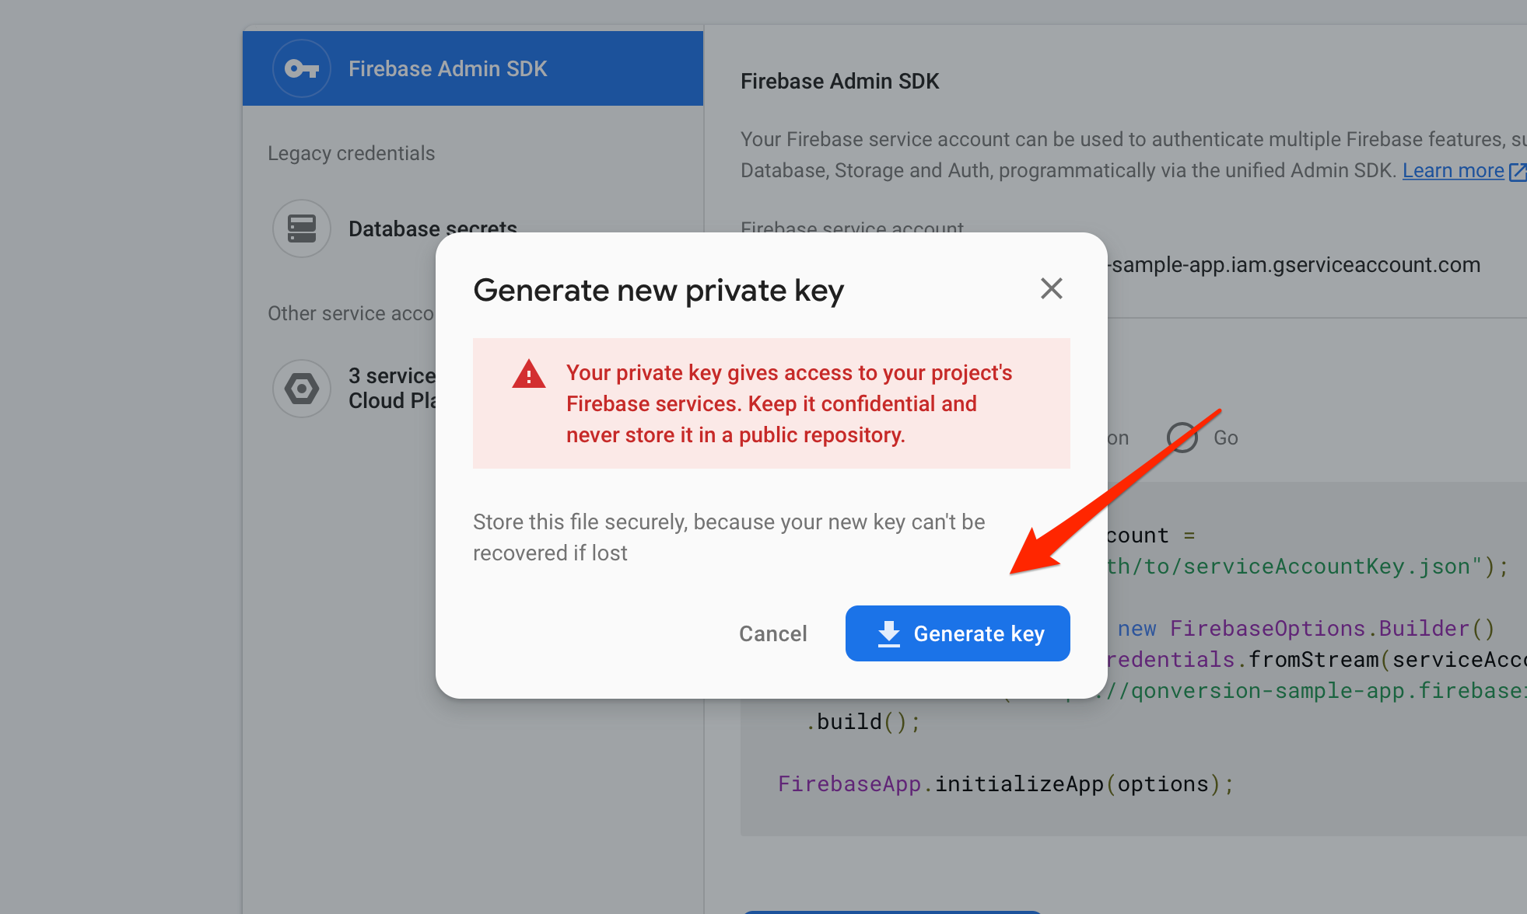This screenshot has width=1527, height=914.
Task: Confirm with the Generate key button
Action: (958, 633)
